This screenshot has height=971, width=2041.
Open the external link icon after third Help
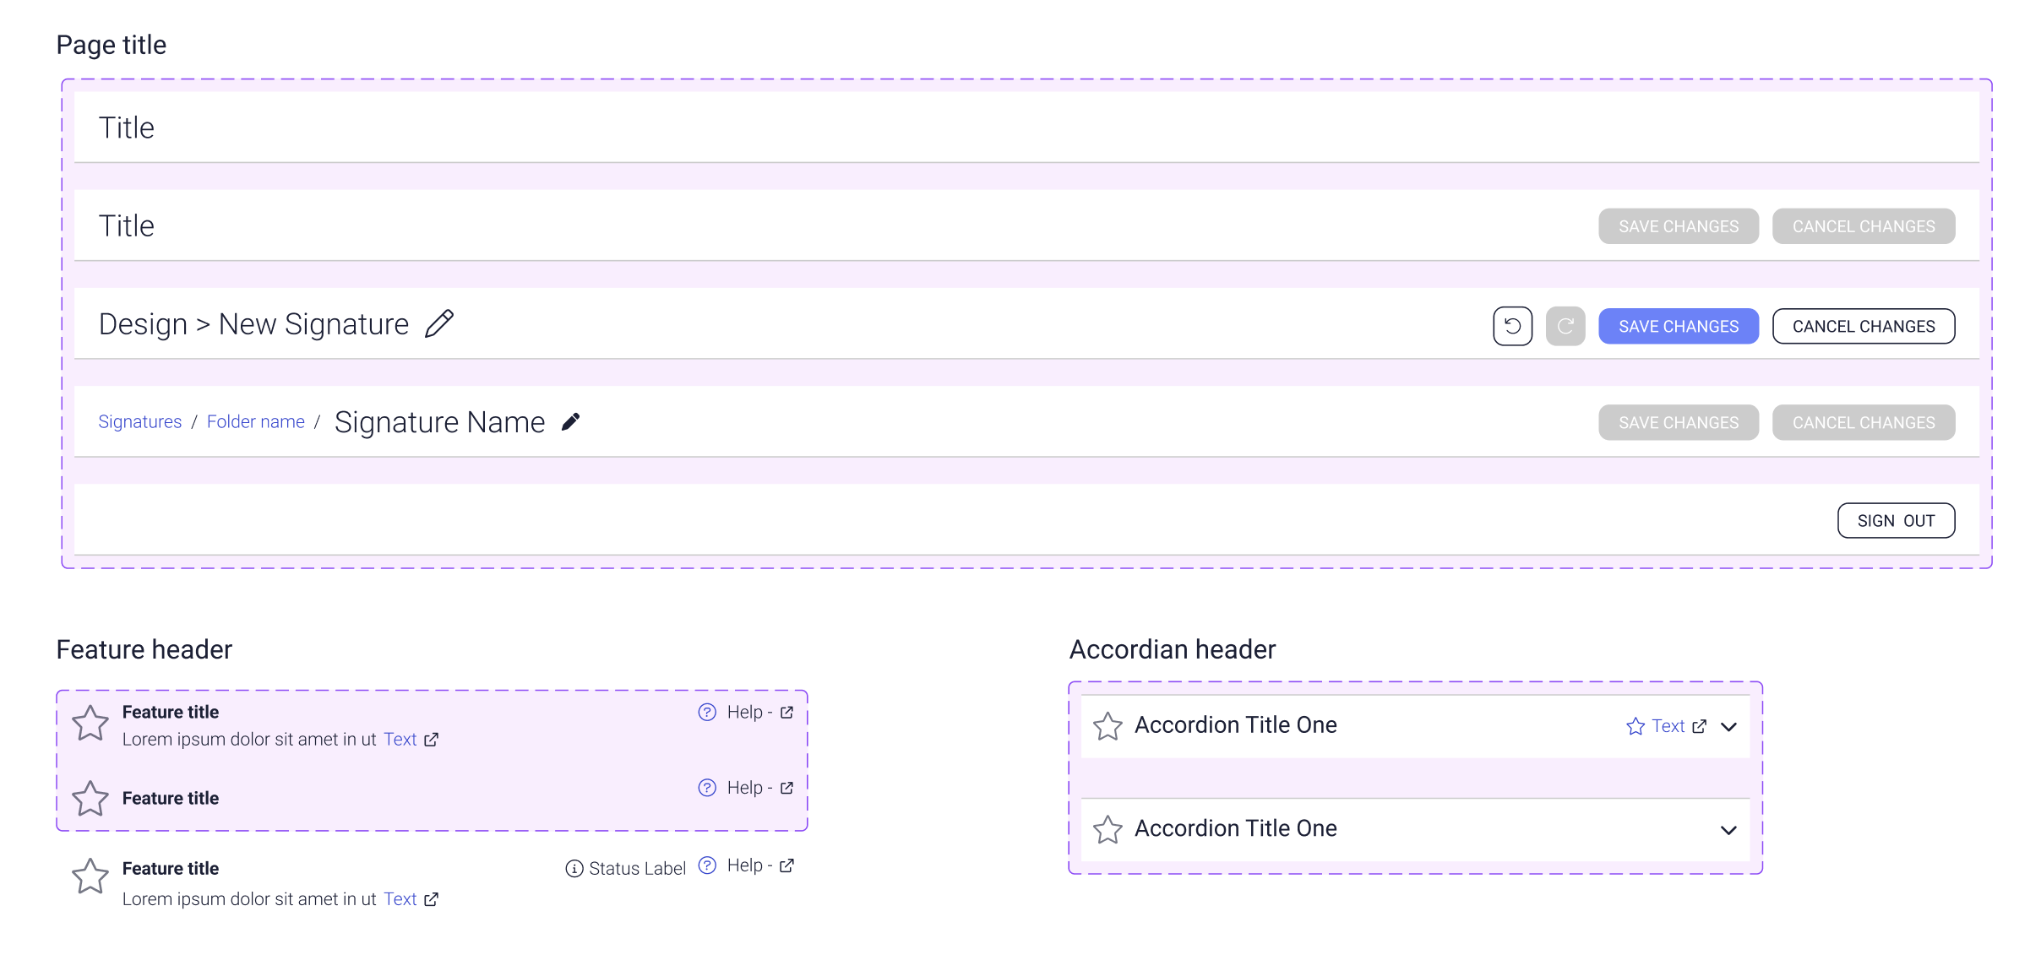tap(786, 865)
